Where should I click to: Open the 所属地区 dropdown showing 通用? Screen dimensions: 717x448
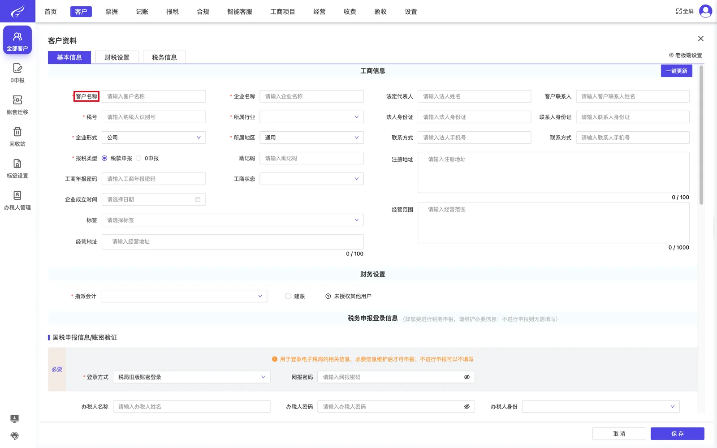(x=311, y=138)
